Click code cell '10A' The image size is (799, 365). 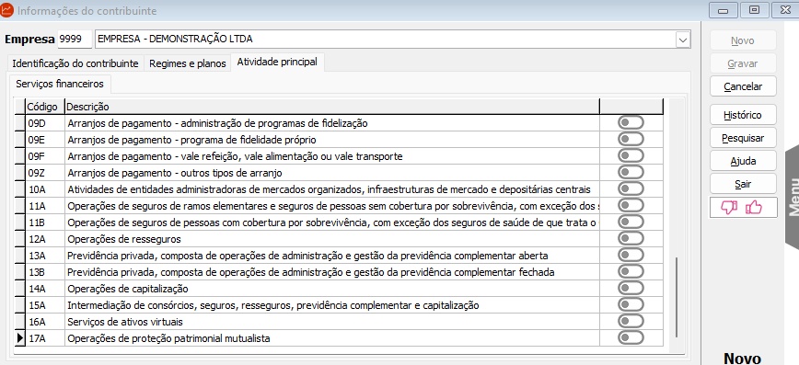tap(45, 189)
